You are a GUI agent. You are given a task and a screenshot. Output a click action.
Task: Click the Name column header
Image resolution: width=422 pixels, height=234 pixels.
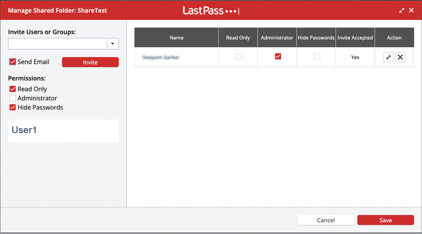tap(177, 38)
